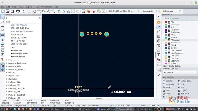Select the Delete tool icon
This screenshot has height=111, width=198.
click(x=159, y=60)
